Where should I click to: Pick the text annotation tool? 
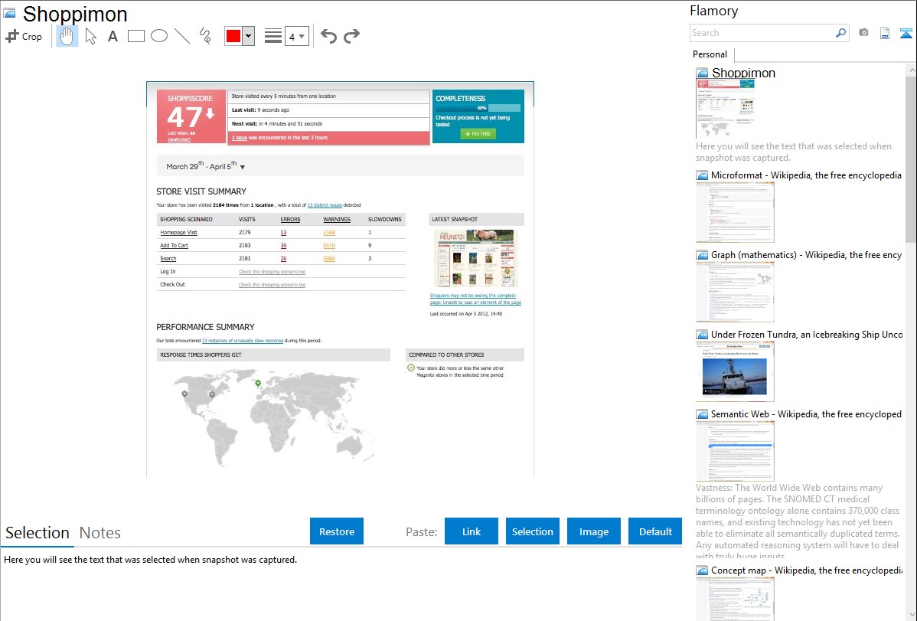coord(113,36)
